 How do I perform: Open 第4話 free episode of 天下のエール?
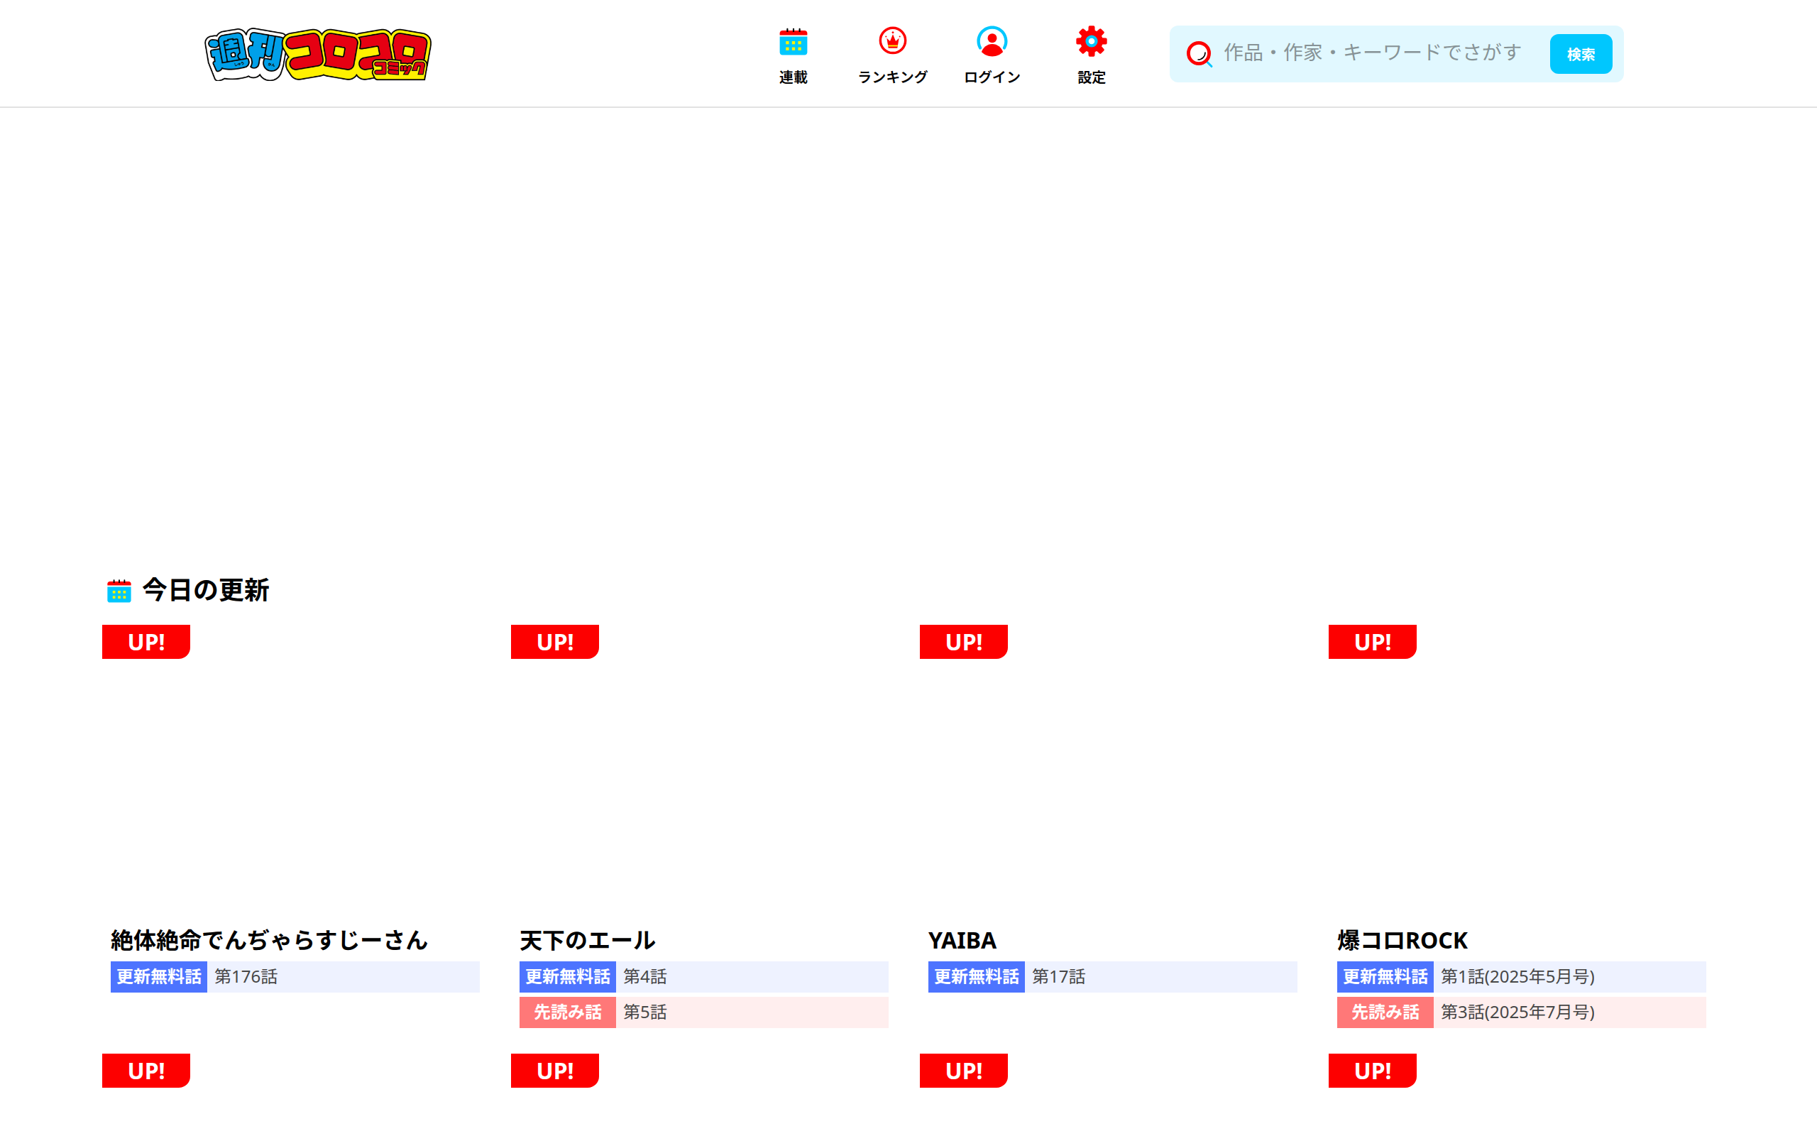tap(703, 977)
